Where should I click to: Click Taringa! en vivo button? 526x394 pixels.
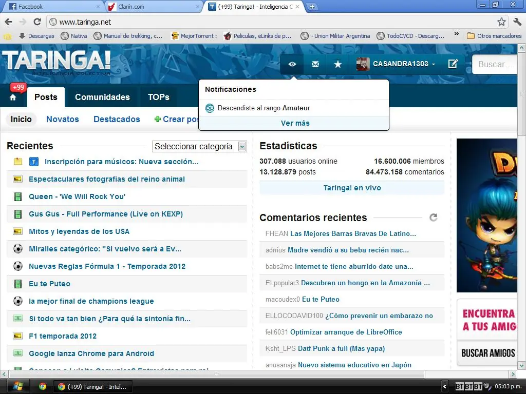coord(352,188)
